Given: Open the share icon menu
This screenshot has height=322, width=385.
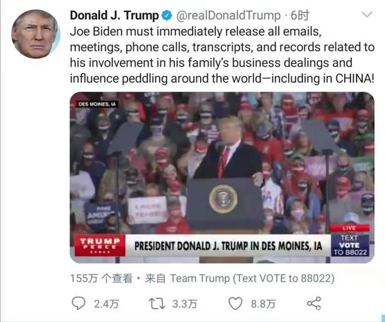Looking at the screenshot, I should [313, 303].
